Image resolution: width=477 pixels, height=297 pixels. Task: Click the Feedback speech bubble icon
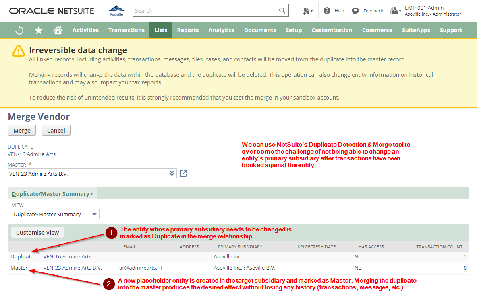pos(355,11)
